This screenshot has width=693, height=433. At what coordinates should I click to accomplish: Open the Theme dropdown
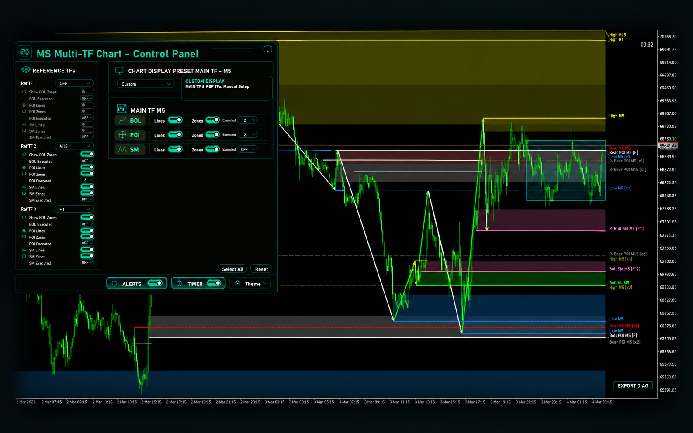[250, 284]
